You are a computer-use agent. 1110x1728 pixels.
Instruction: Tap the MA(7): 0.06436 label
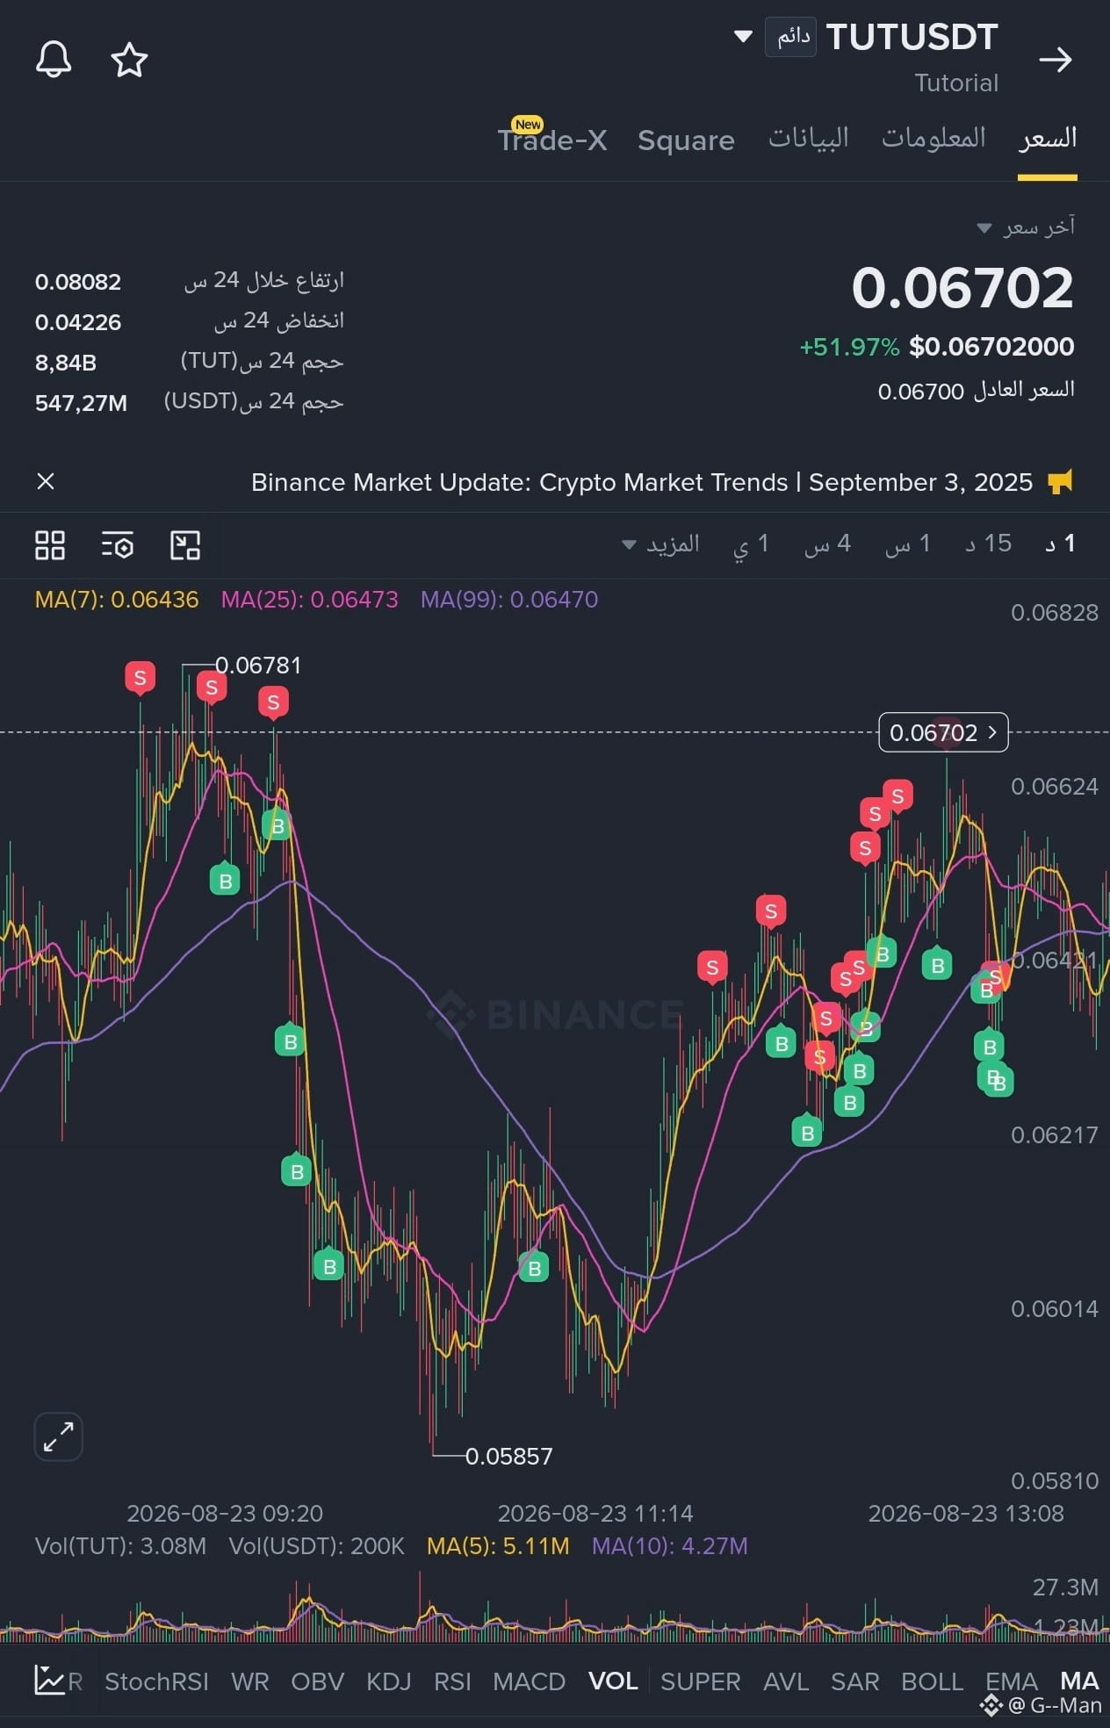117,600
